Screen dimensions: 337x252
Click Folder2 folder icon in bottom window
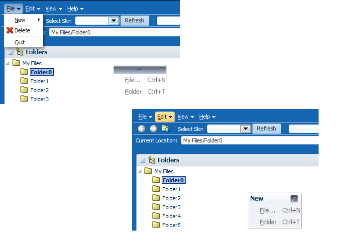point(156,198)
